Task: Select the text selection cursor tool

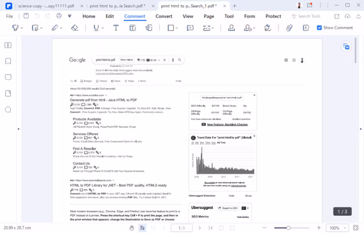Action: point(142,228)
